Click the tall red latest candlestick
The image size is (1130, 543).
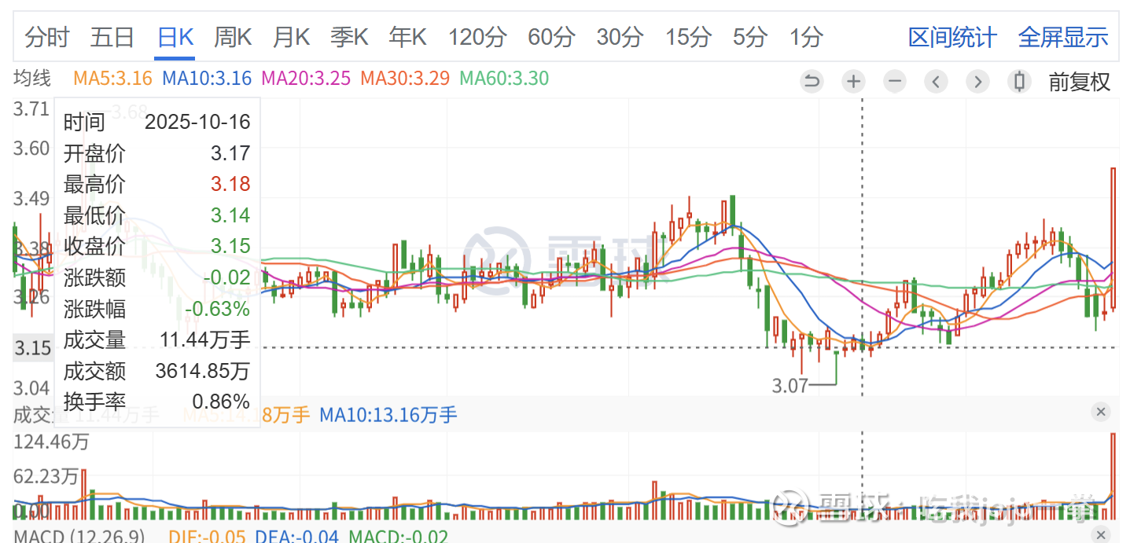pos(1113,236)
